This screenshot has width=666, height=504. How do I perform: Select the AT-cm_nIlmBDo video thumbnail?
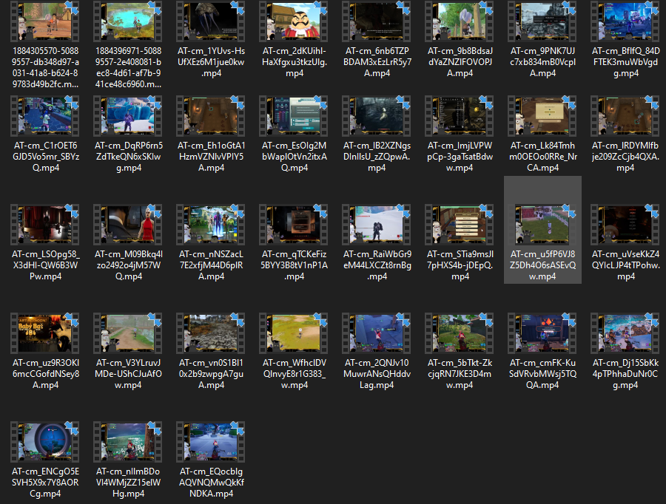click(x=128, y=443)
